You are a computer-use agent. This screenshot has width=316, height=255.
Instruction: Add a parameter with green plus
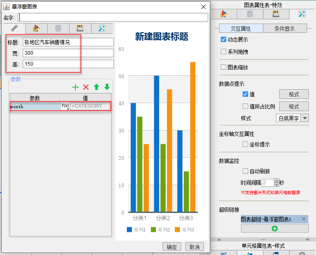[x=75, y=87]
